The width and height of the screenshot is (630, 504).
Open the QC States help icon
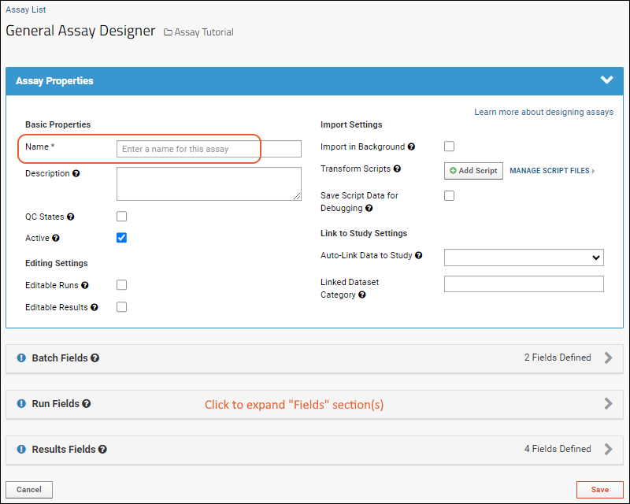(x=70, y=217)
